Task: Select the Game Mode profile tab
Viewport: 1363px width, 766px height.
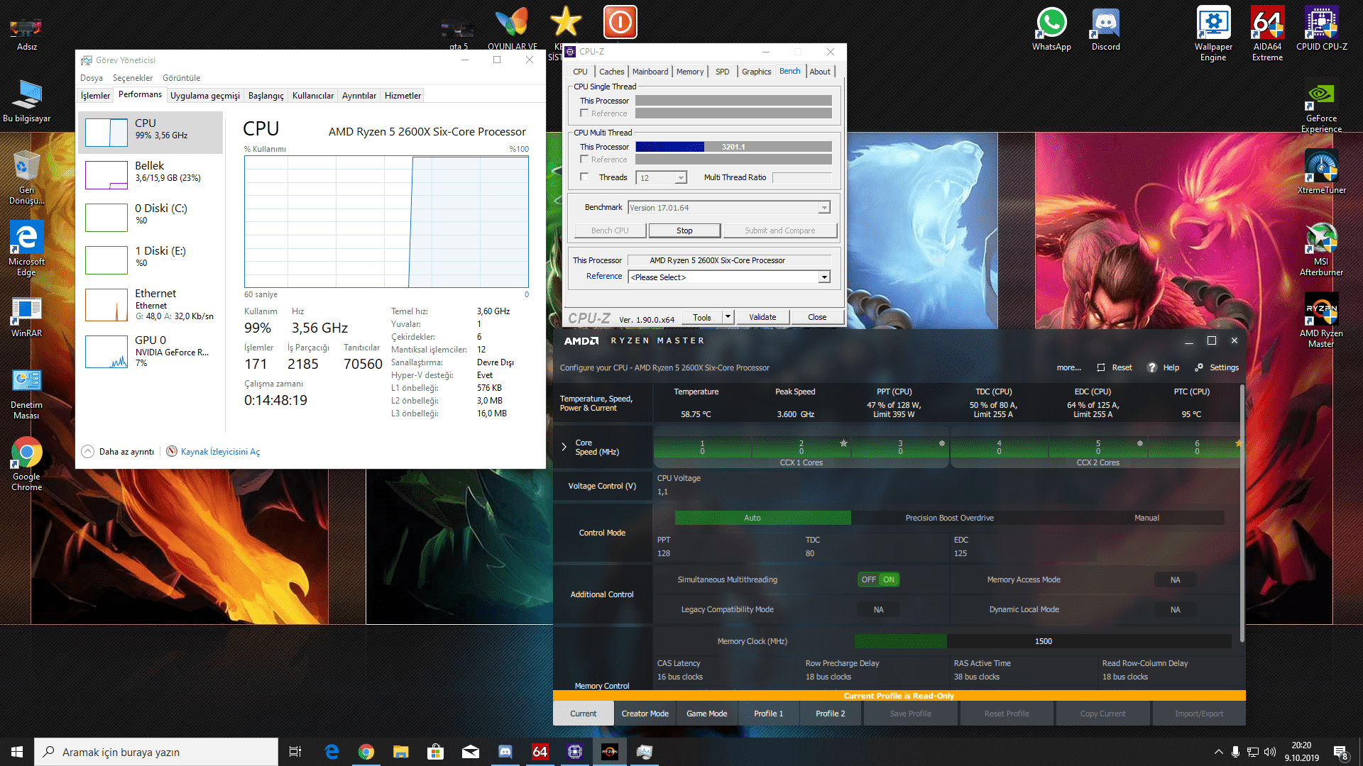Action: tap(706, 714)
